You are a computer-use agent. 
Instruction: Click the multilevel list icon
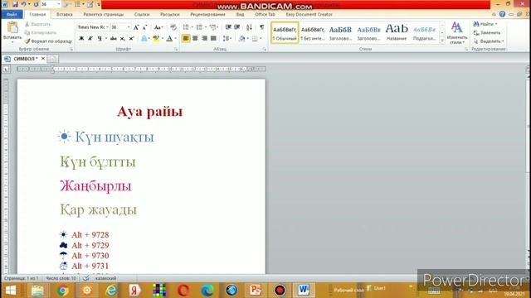click(x=213, y=27)
